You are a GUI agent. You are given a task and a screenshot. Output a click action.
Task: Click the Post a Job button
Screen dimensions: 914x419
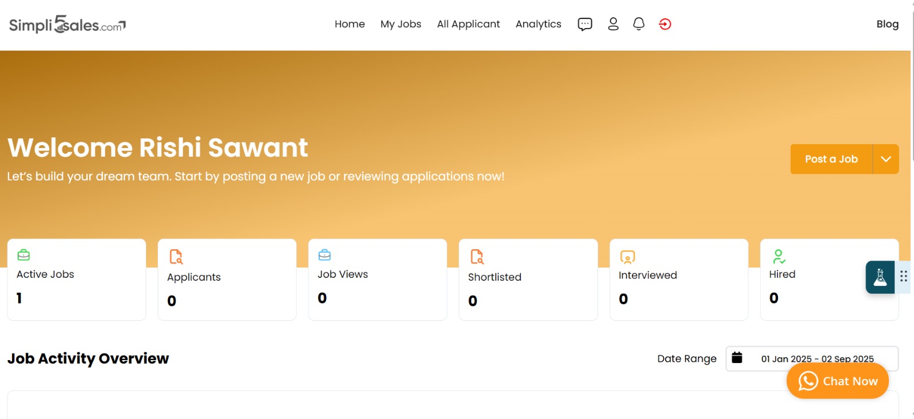click(x=831, y=159)
